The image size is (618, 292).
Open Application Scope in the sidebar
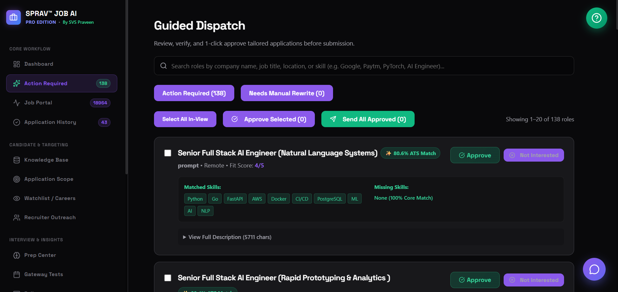(62, 179)
